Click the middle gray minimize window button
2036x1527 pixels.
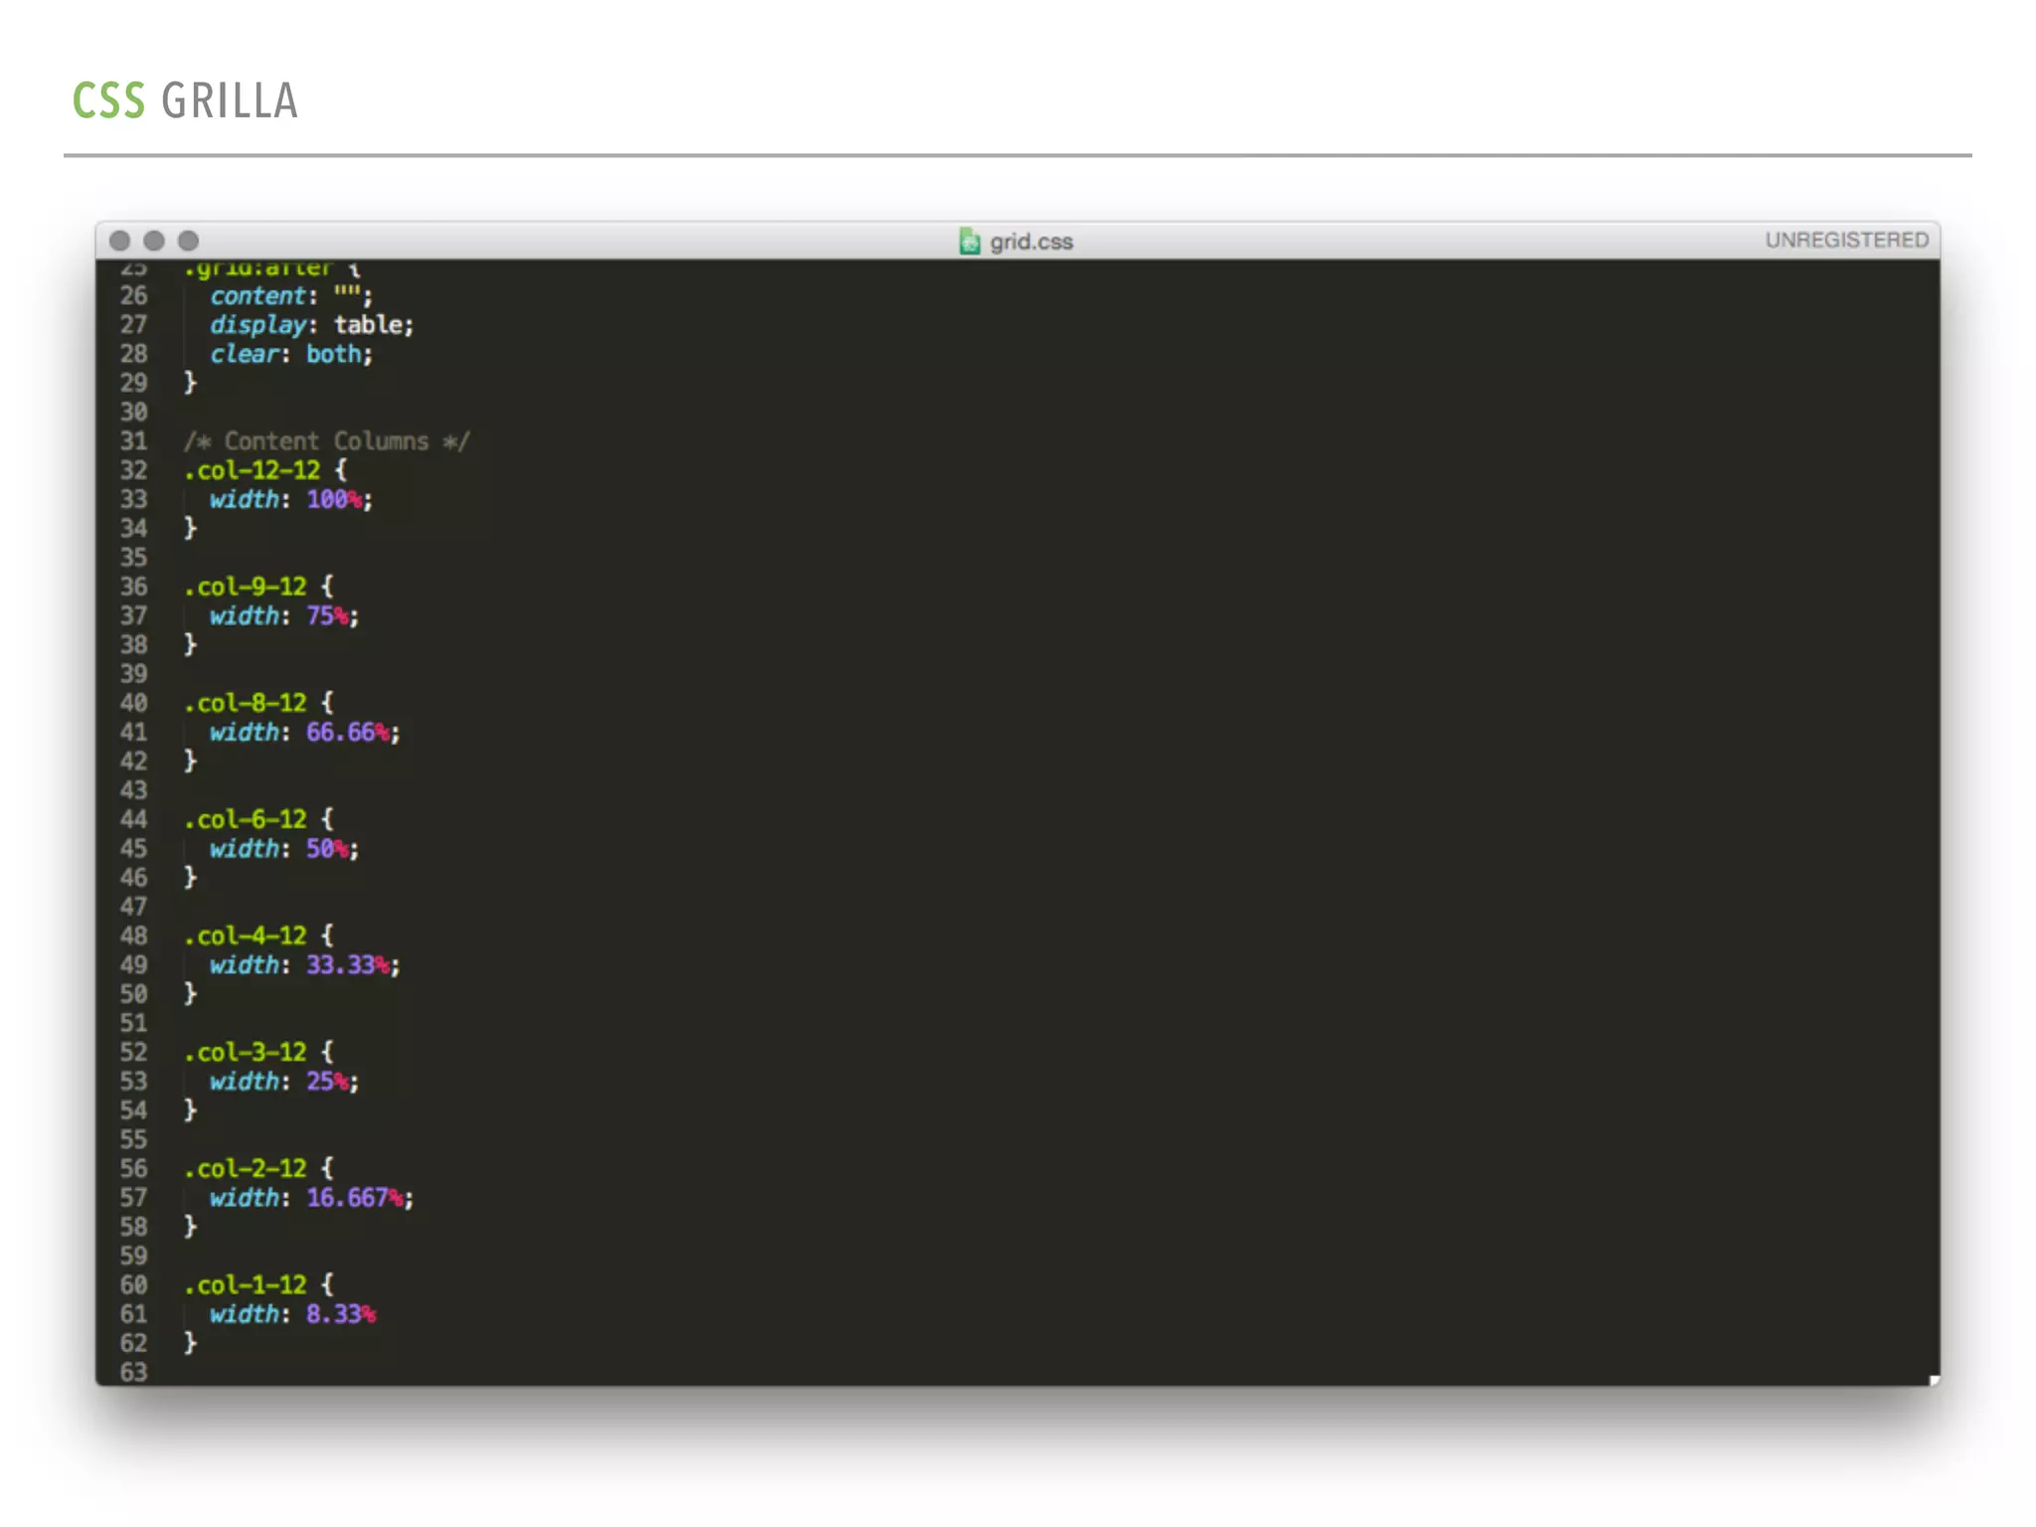click(154, 241)
